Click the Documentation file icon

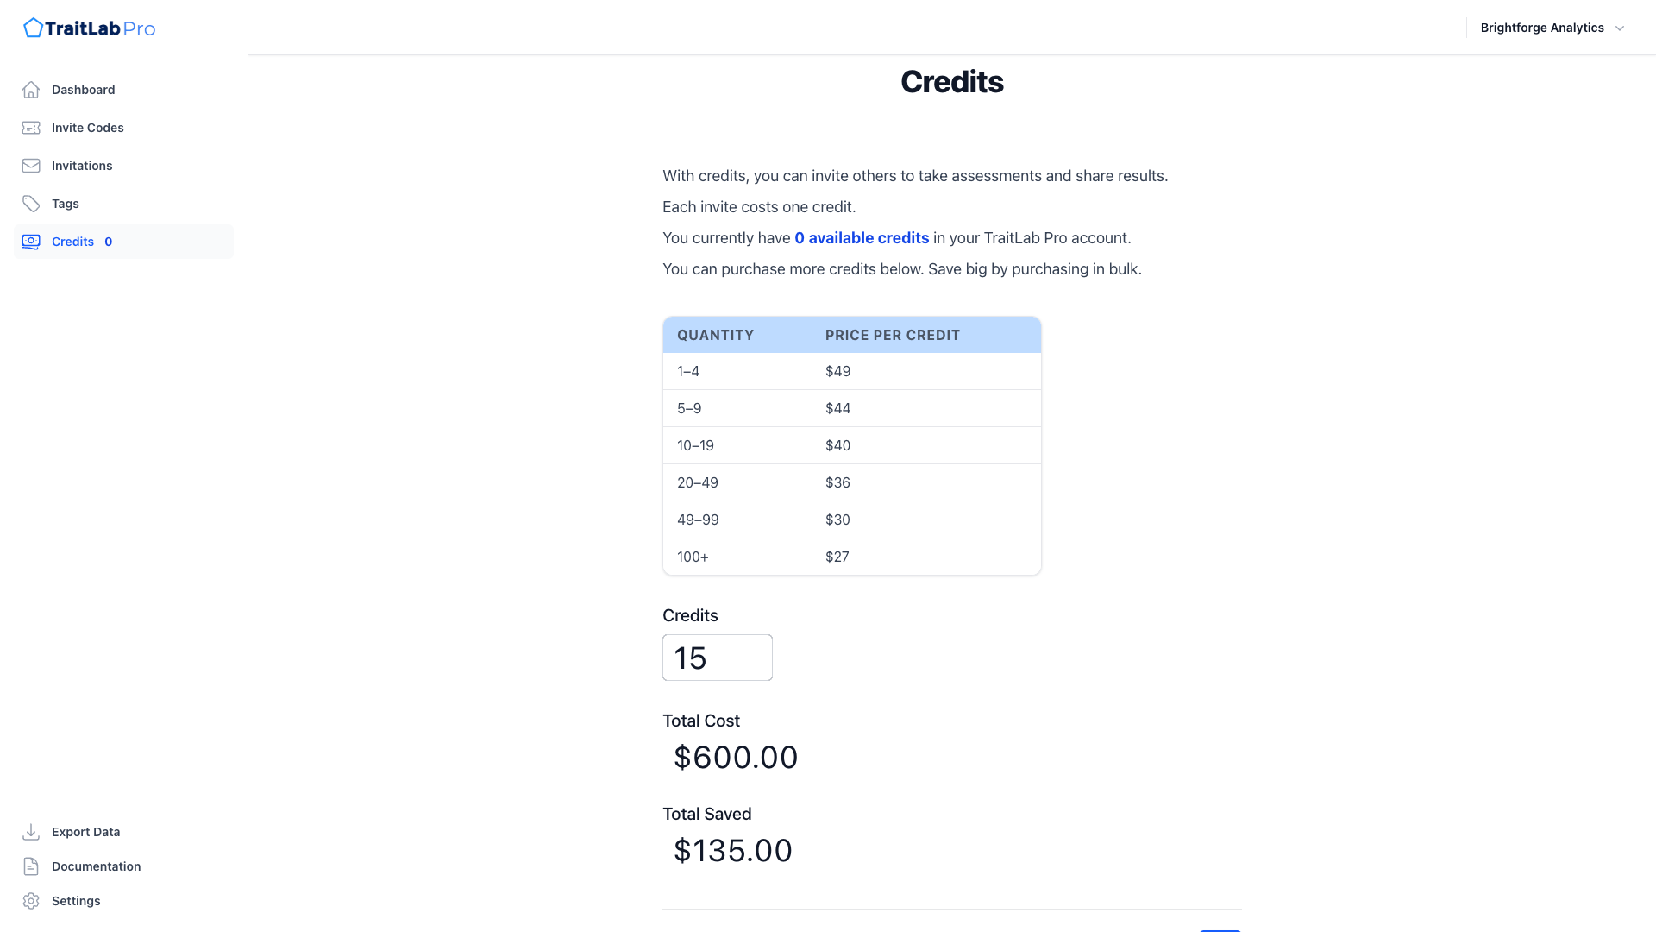pos(31,866)
